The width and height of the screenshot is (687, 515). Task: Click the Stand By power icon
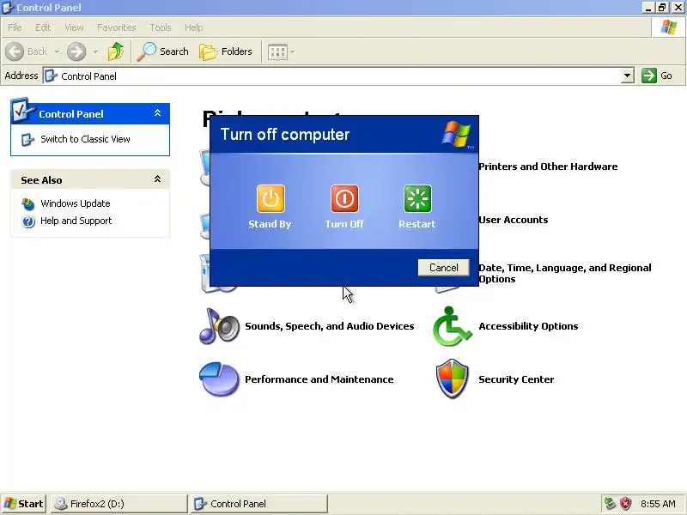coord(271,198)
